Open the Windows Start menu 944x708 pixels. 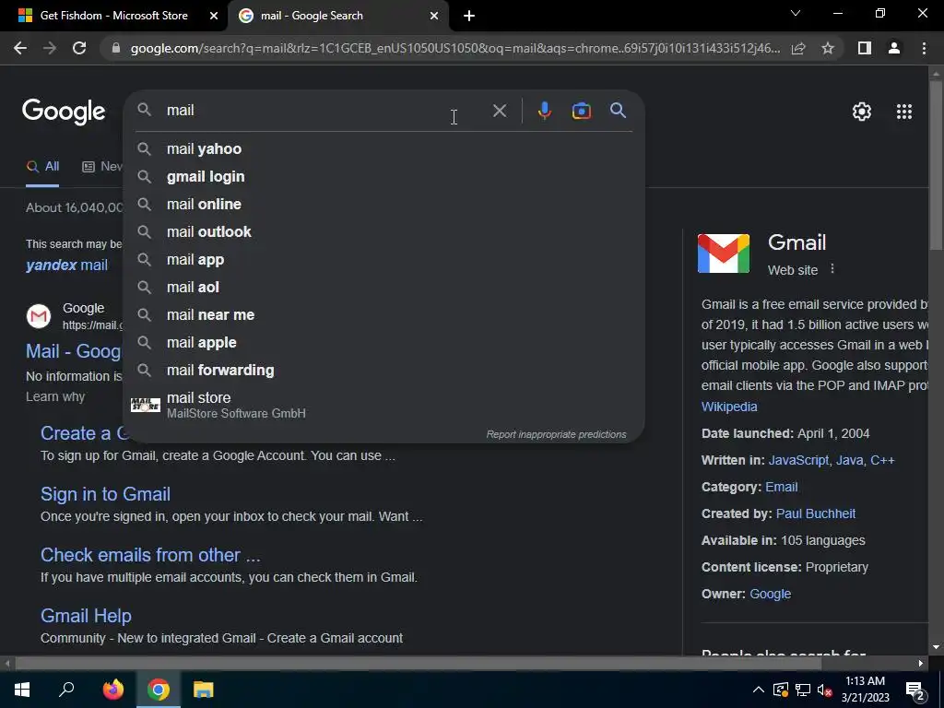22,690
